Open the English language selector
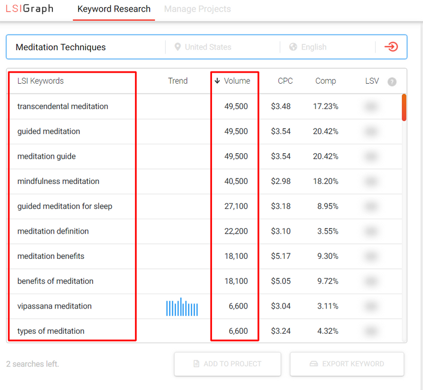This screenshot has height=390, width=423. click(x=314, y=47)
